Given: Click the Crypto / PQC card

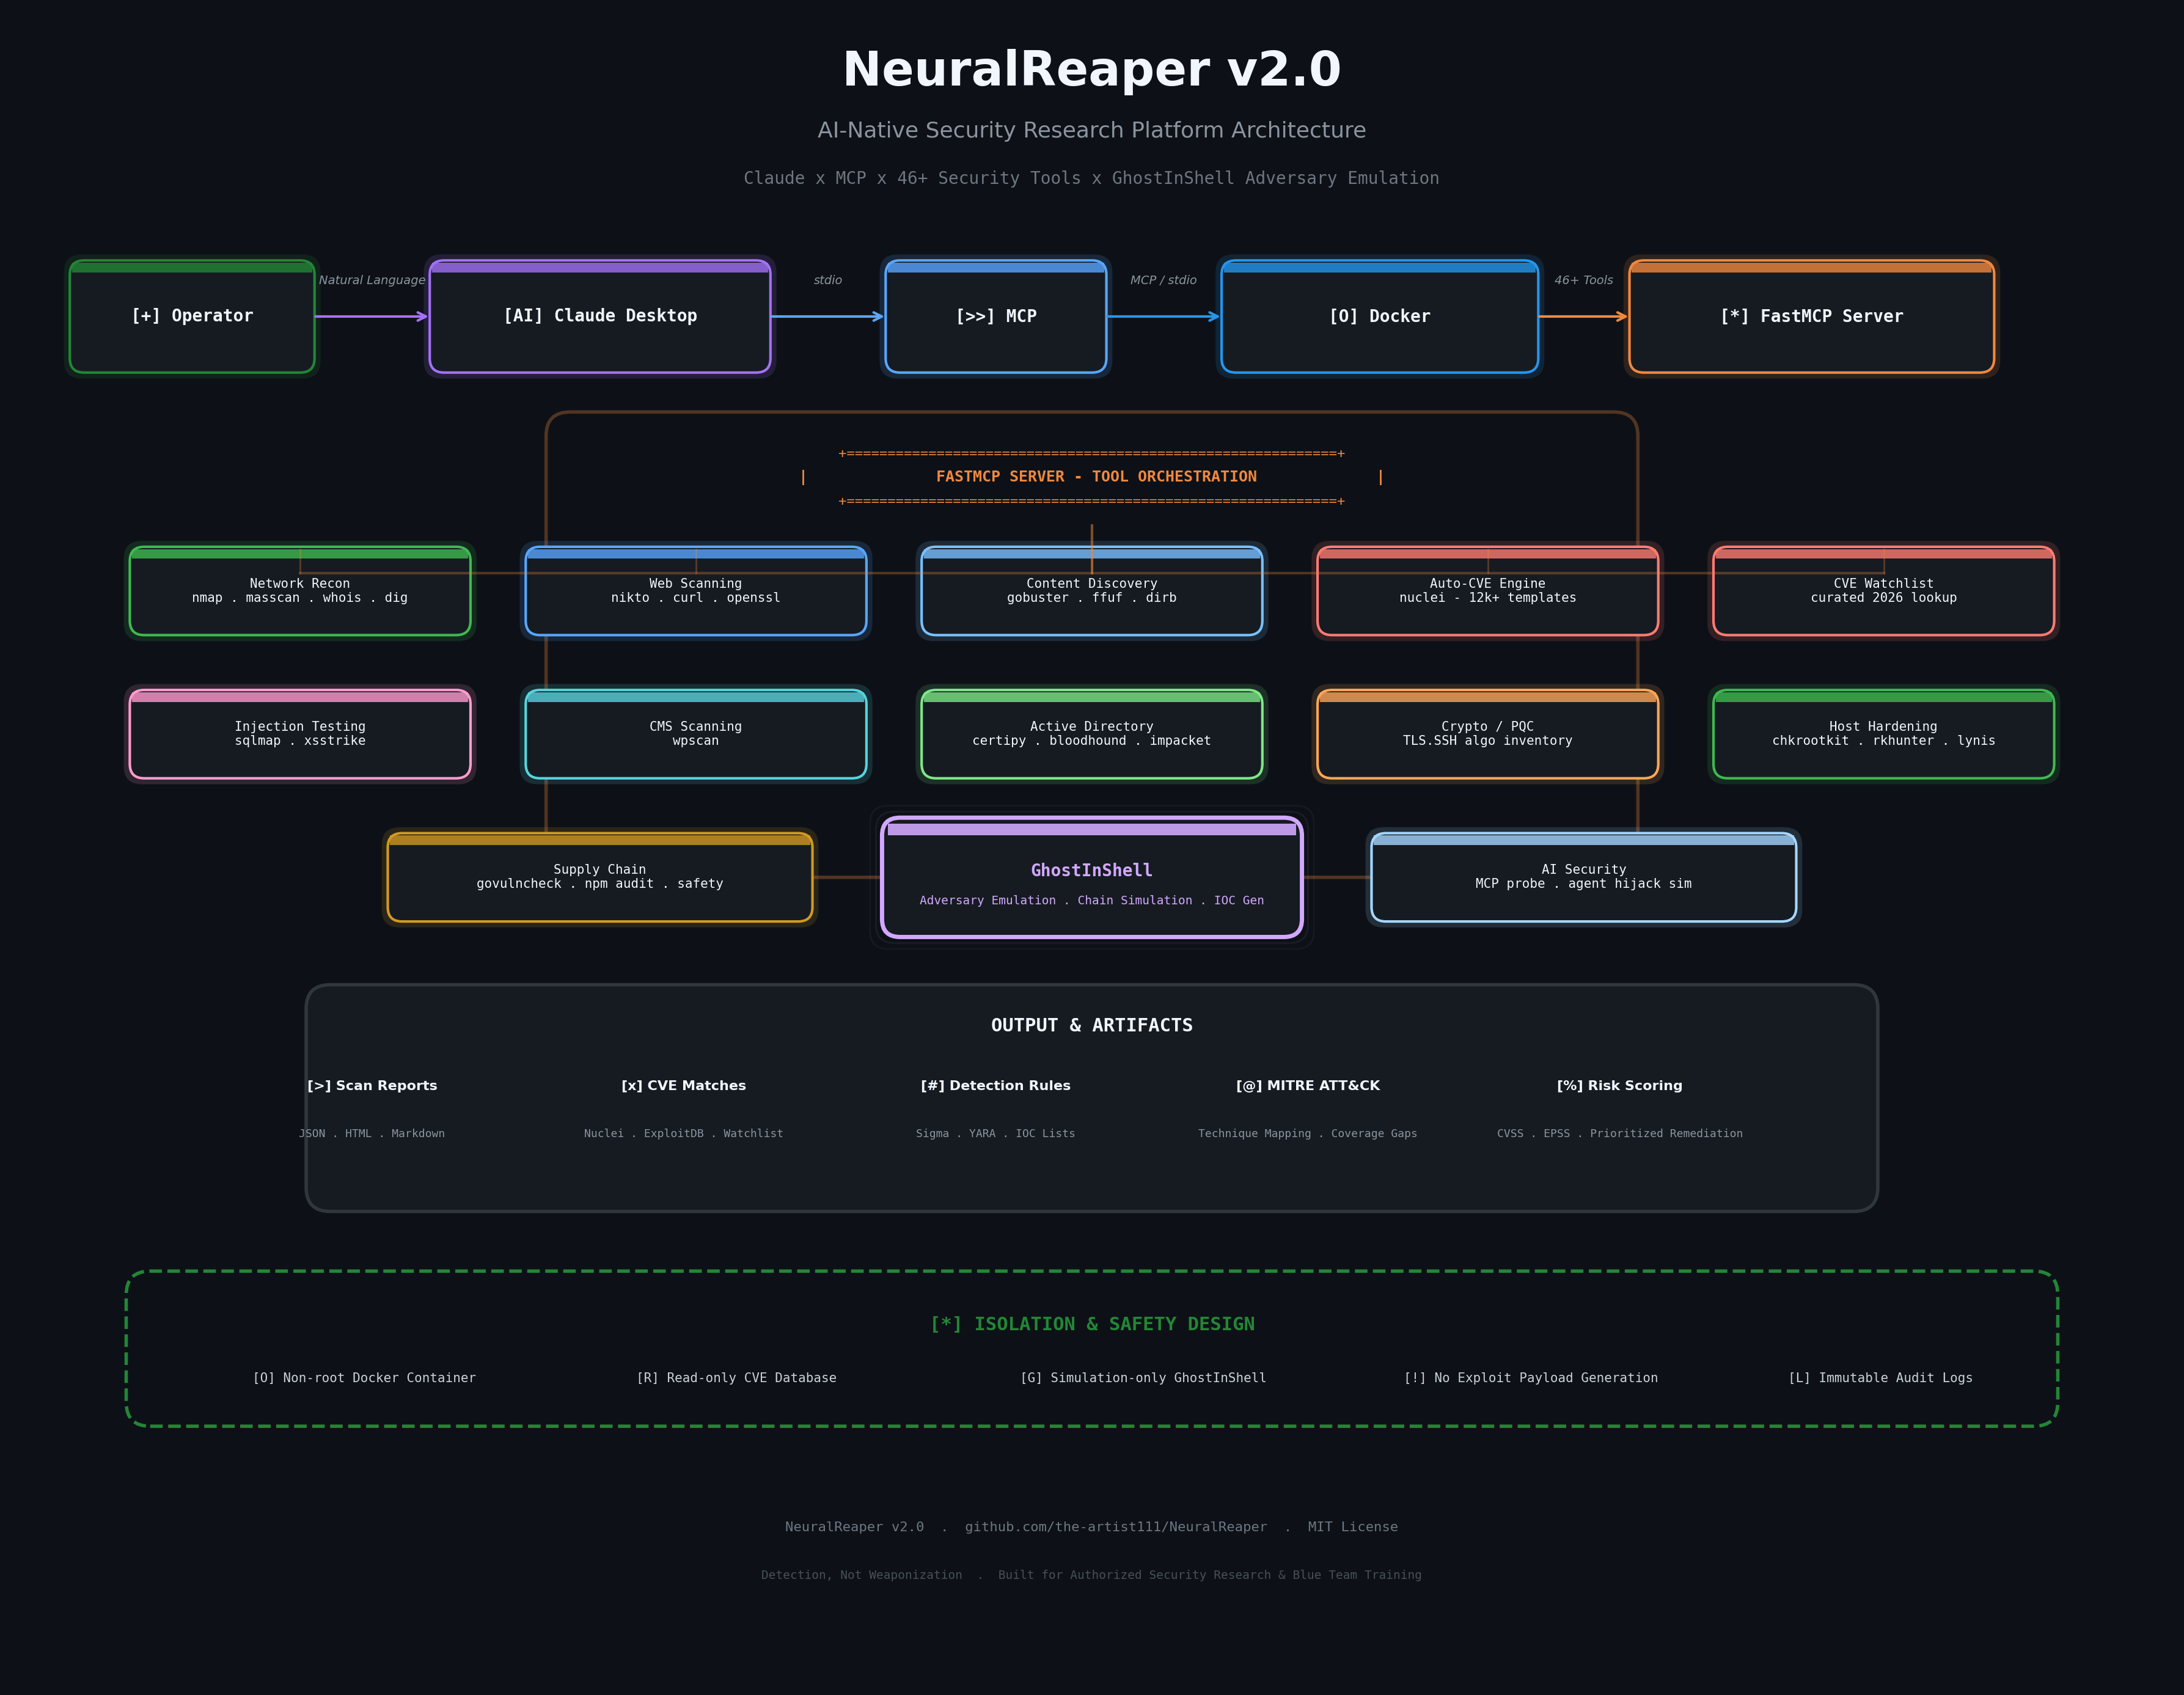Looking at the screenshot, I should (x=1487, y=734).
